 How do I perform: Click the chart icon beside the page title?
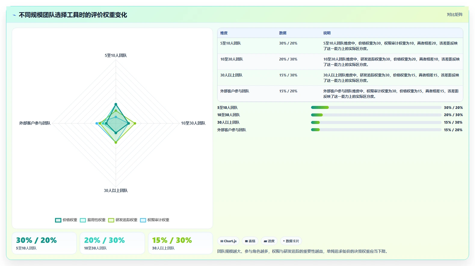[14, 15]
